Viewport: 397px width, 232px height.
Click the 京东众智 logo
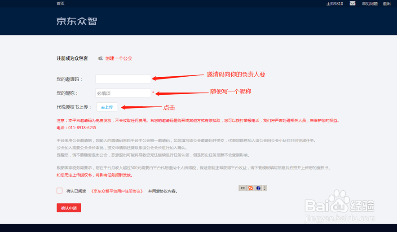[77, 21]
